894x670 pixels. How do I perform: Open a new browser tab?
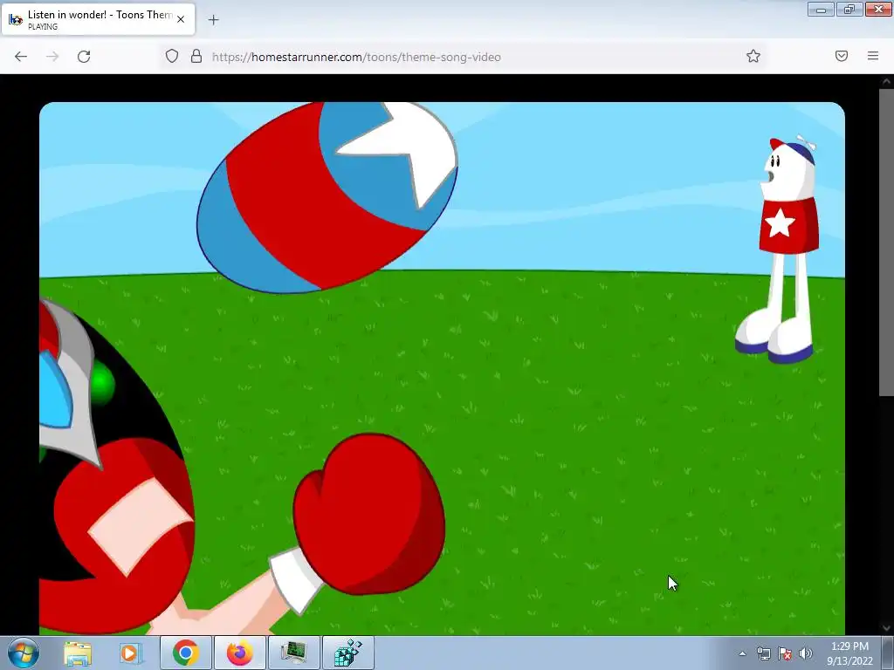[213, 20]
